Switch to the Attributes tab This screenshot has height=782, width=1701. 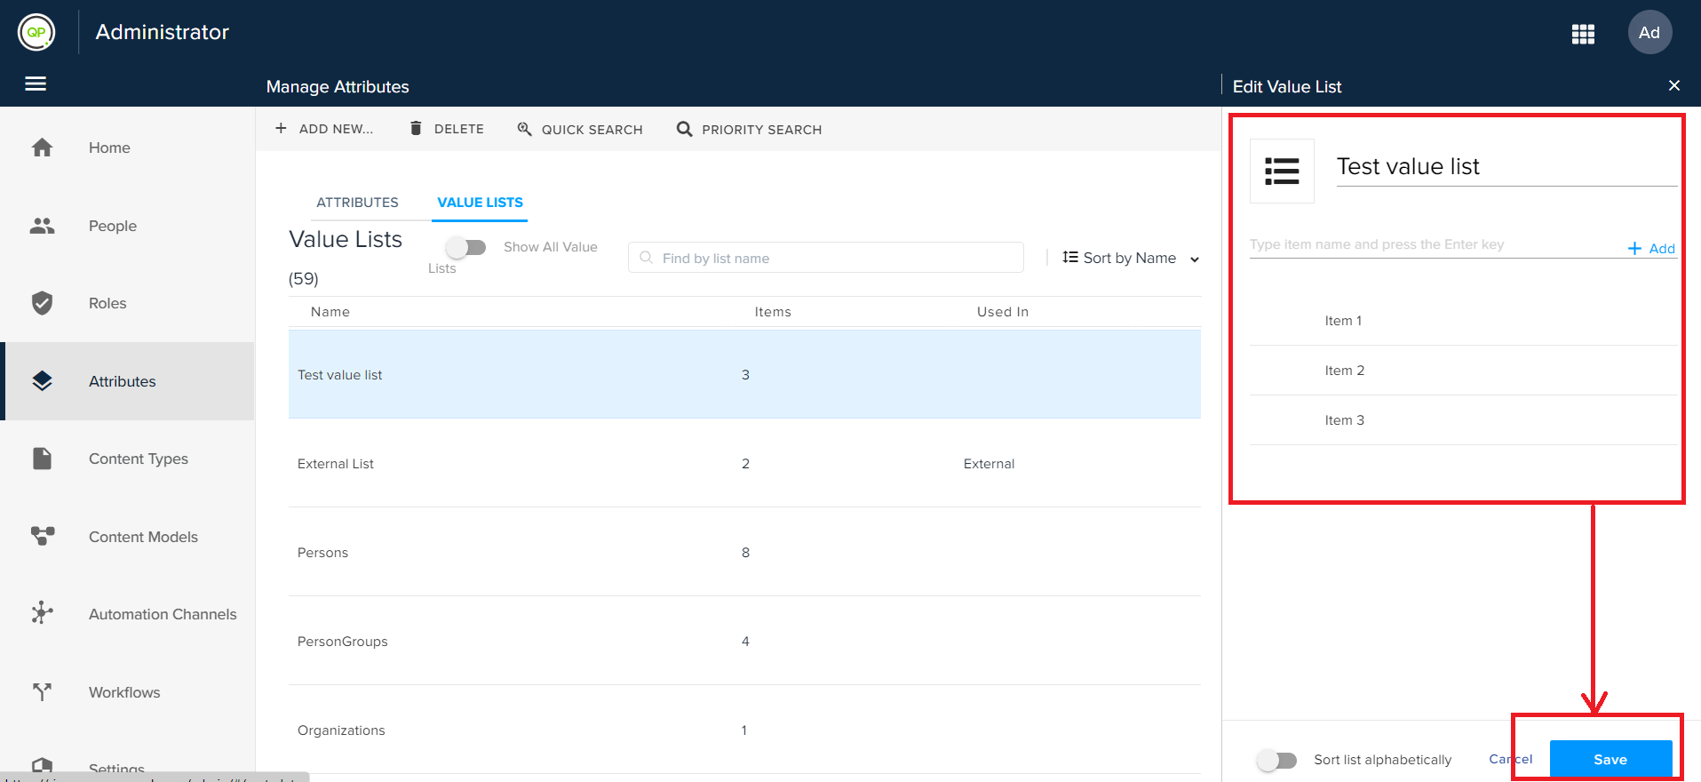(357, 203)
